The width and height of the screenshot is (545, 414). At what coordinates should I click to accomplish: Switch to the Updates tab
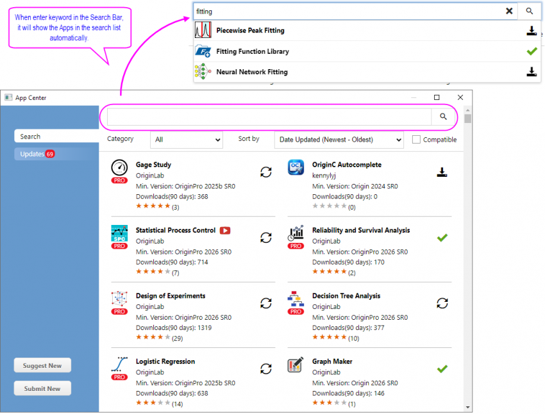point(56,154)
